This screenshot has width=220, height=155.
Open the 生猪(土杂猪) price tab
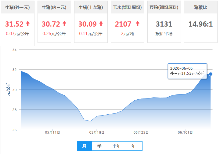pyautogui.click(x=91, y=7)
